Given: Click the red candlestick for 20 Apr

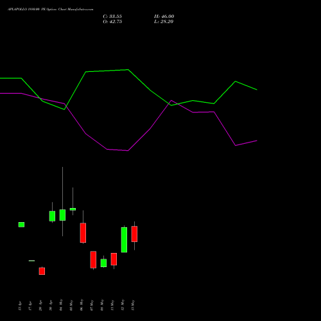Looking at the screenshot, I should coord(42,271).
